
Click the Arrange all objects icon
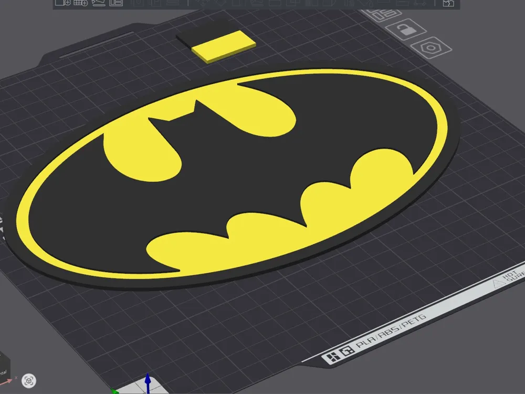pos(116,3)
